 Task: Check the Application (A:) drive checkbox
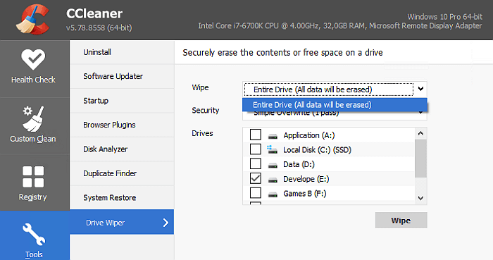tap(255, 135)
